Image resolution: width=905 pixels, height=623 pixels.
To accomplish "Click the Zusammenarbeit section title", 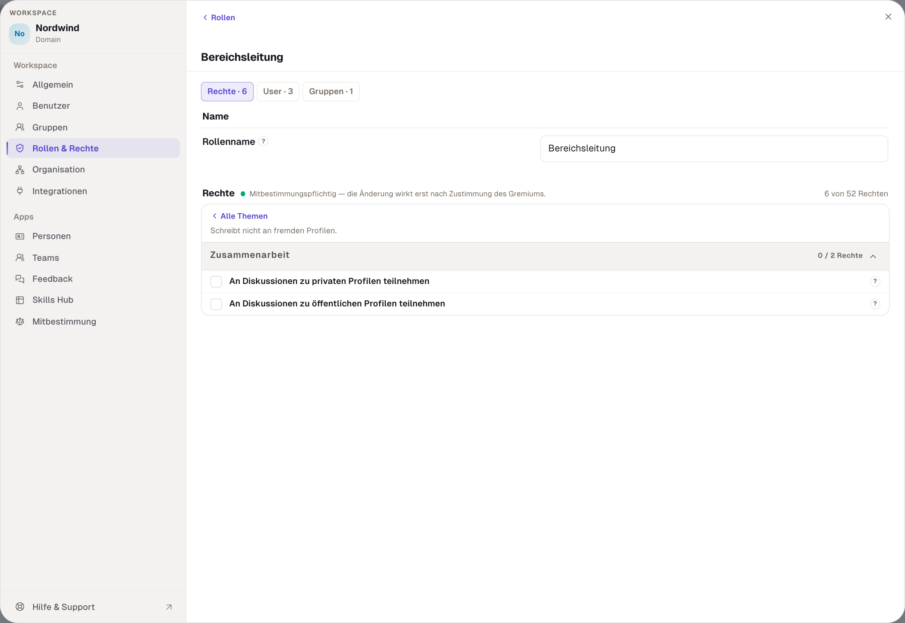I will 250,255.
